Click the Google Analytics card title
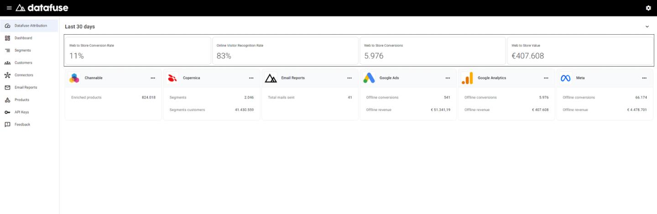 [x=492, y=78]
